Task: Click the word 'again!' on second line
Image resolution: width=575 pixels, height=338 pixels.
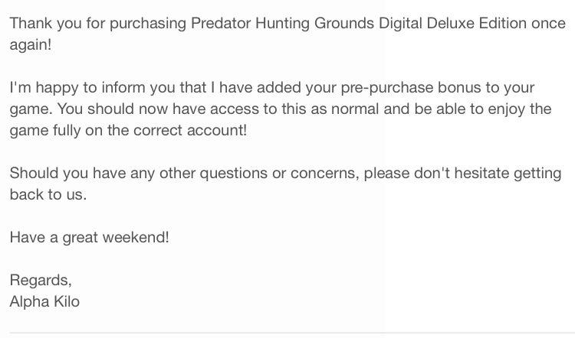Action: click(31, 45)
